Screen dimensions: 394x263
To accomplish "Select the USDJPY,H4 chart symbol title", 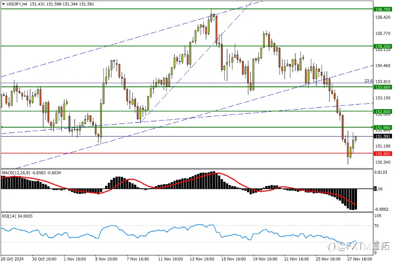I will click(x=17, y=4).
